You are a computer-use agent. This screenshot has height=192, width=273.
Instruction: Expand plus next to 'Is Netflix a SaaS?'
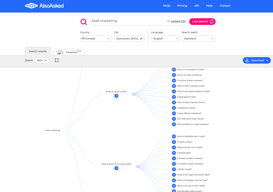point(174,142)
